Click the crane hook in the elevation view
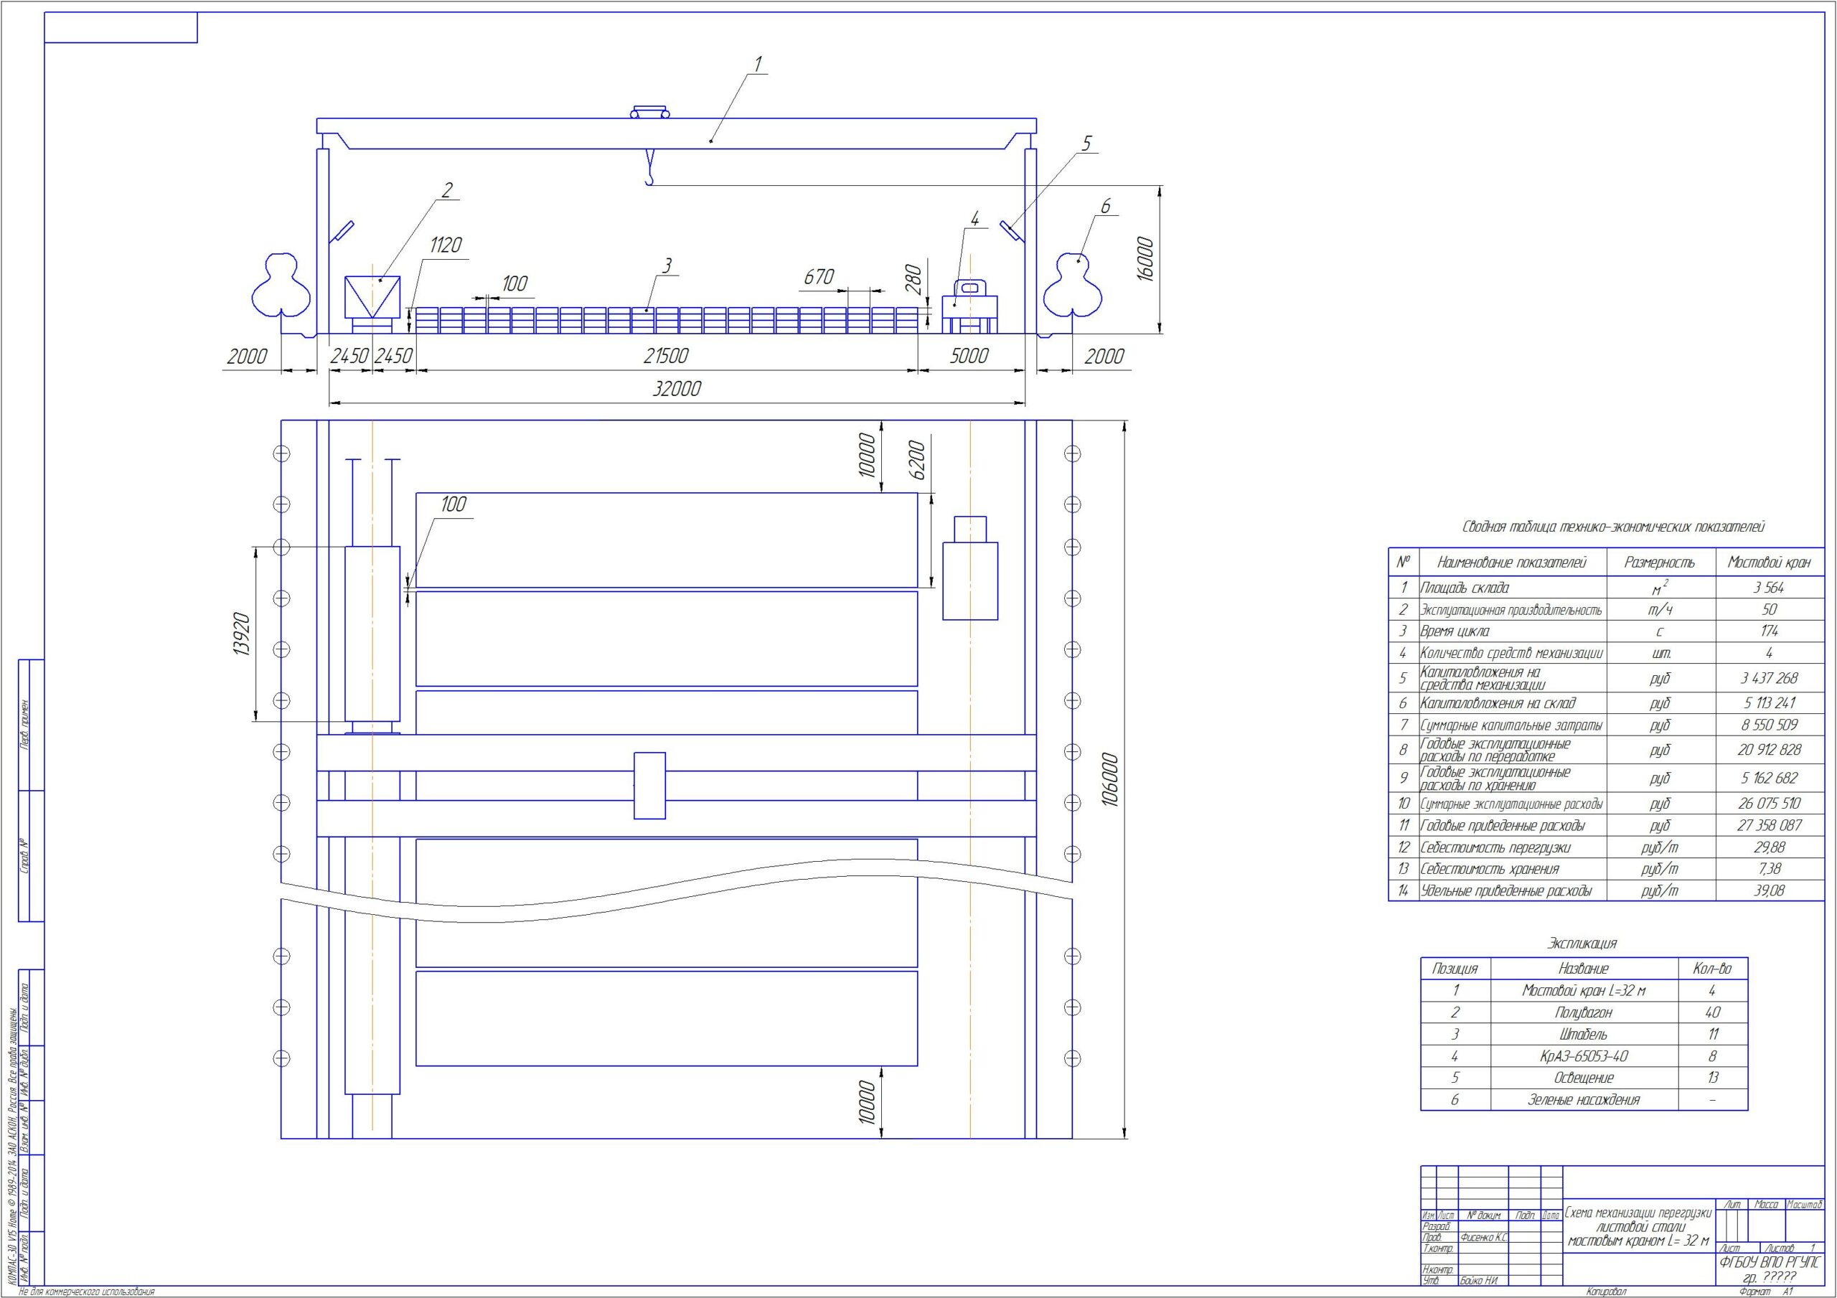This screenshot has height=1298, width=1837. click(649, 169)
